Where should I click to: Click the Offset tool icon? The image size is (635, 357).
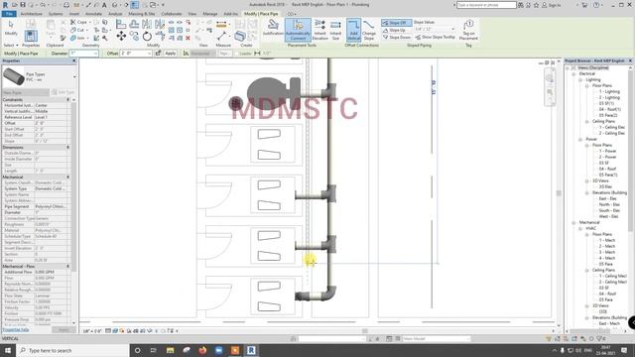click(x=134, y=24)
